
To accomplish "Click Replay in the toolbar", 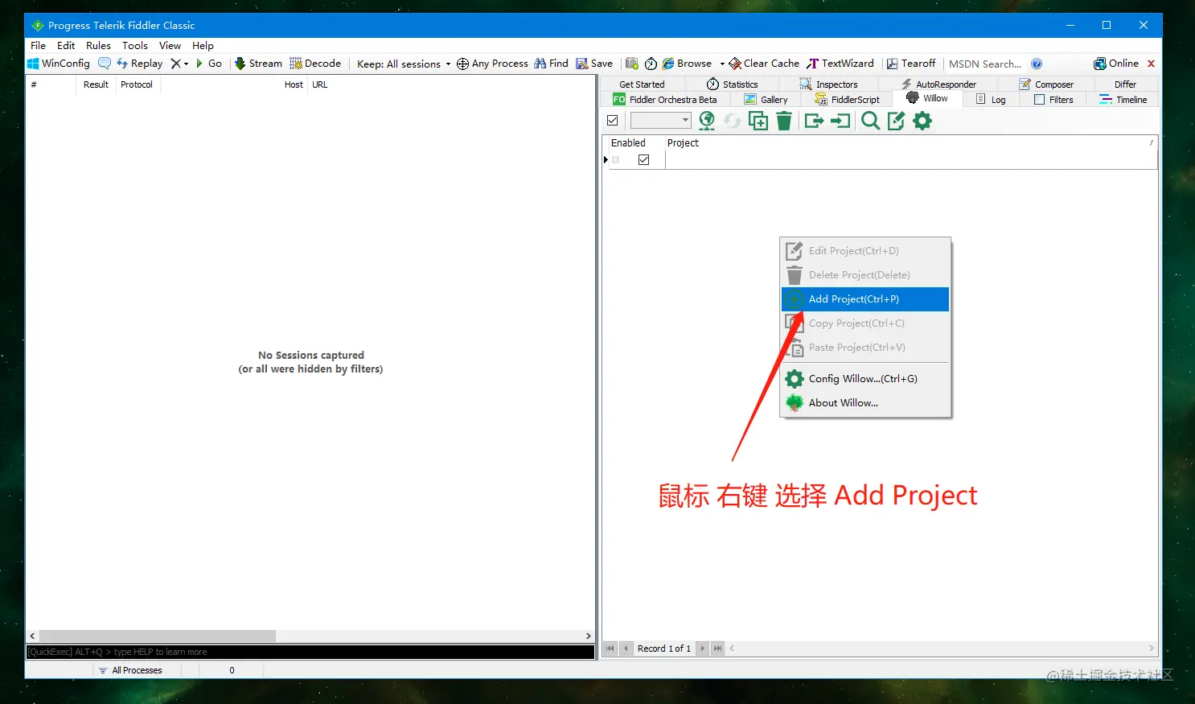I will pos(140,64).
